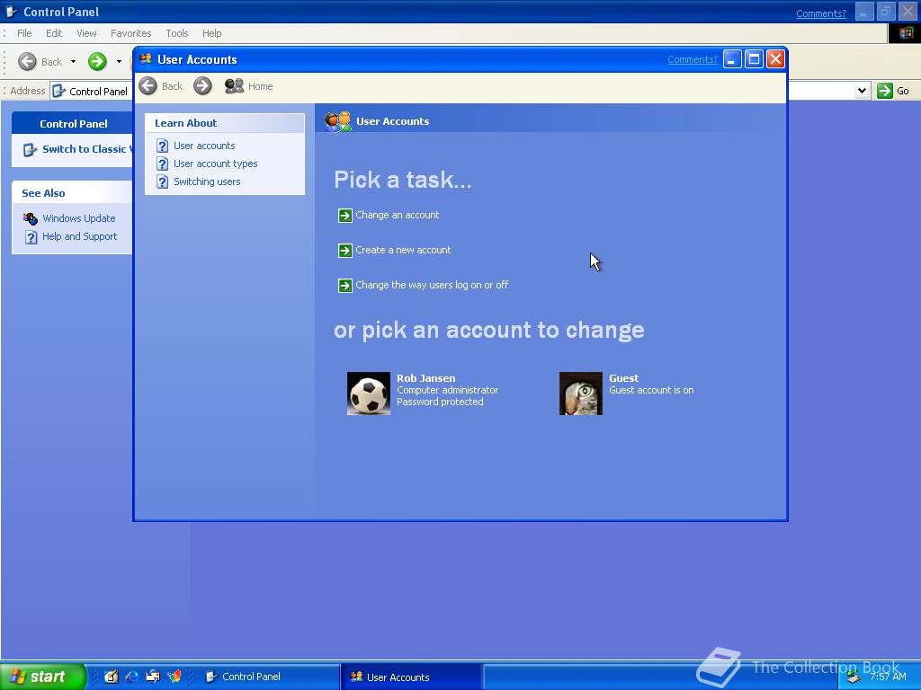Click User Accounts header icon
Screen dimensions: 921x690
click(338, 121)
